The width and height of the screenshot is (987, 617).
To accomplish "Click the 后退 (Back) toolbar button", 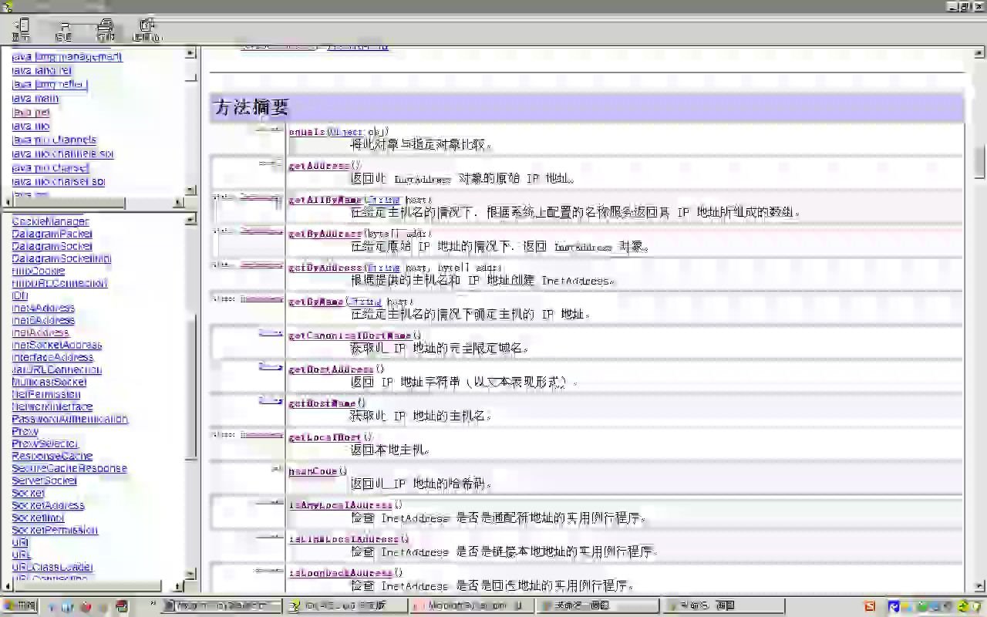I will click(x=64, y=29).
